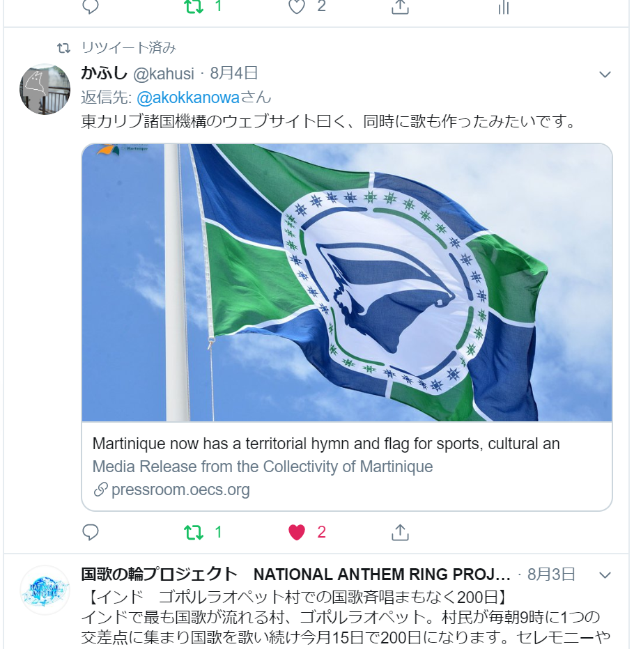Open National Anthem Ring Project avatar
The width and height of the screenshot is (634, 649).
pyautogui.click(x=45, y=590)
